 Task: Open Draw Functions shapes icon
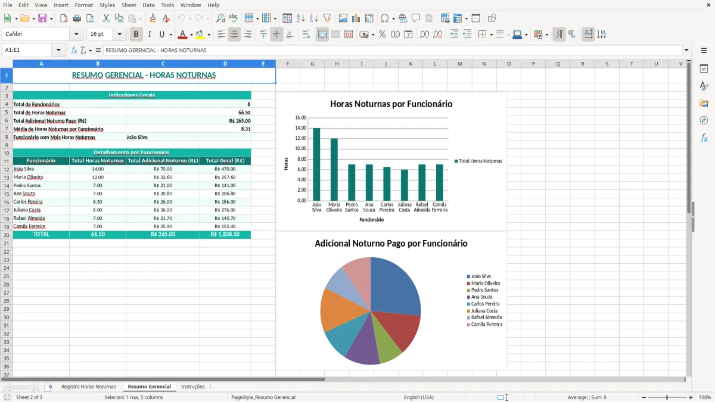click(x=492, y=18)
